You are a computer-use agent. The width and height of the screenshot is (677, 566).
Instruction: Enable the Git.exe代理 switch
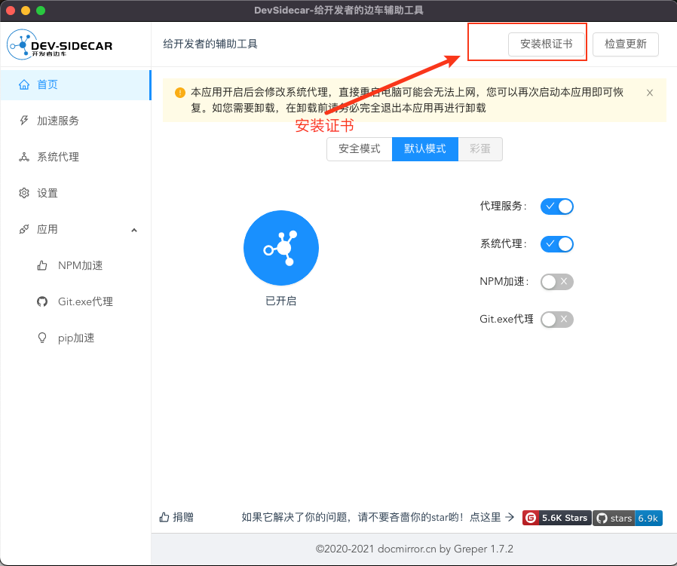557,320
